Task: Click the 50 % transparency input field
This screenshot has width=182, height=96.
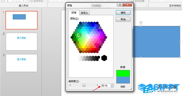Action: 106,86
